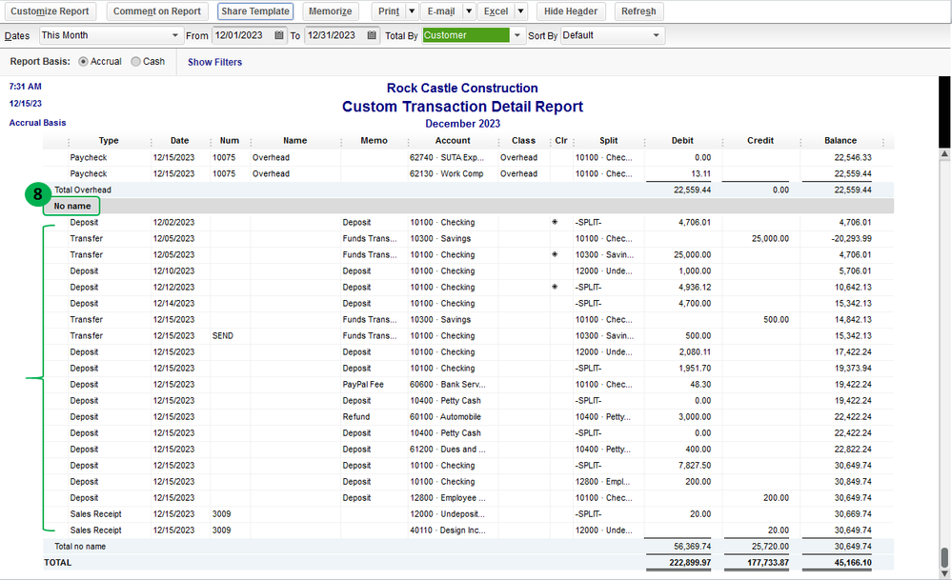
Task: Hide the report header
Action: click(570, 11)
